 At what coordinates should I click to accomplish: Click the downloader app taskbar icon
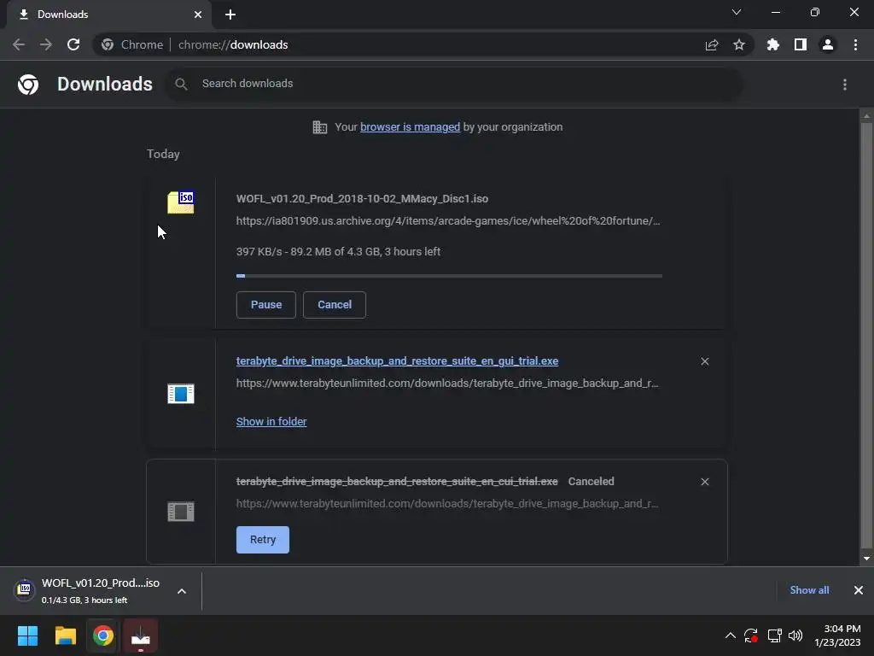[141, 635]
